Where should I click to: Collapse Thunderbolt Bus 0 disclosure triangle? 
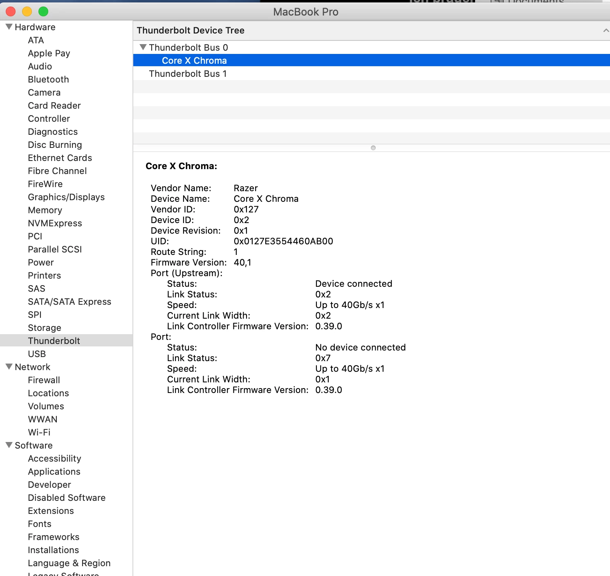[143, 47]
